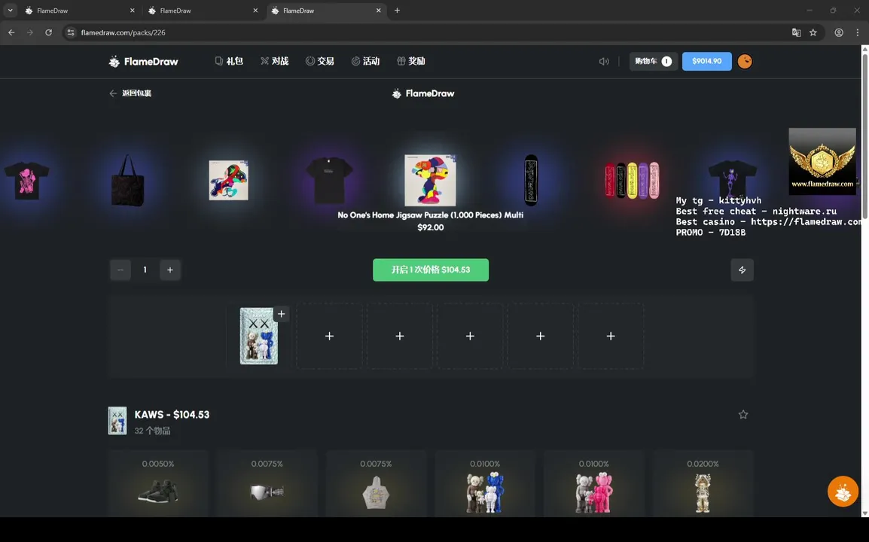Image resolution: width=869 pixels, height=542 pixels.
Task: Increase open quantity with plus button
Action: pos(170,270)
